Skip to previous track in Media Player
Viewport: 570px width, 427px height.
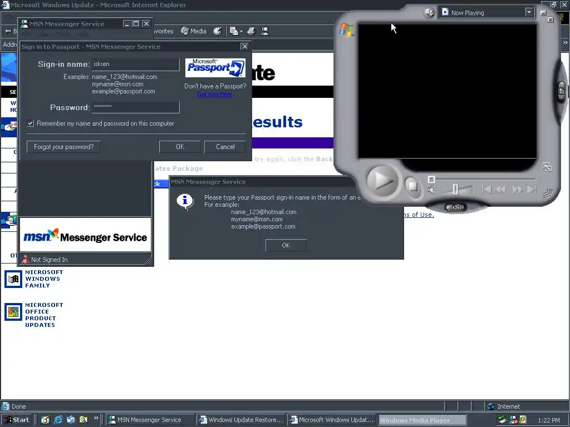(x=487, y=189)
